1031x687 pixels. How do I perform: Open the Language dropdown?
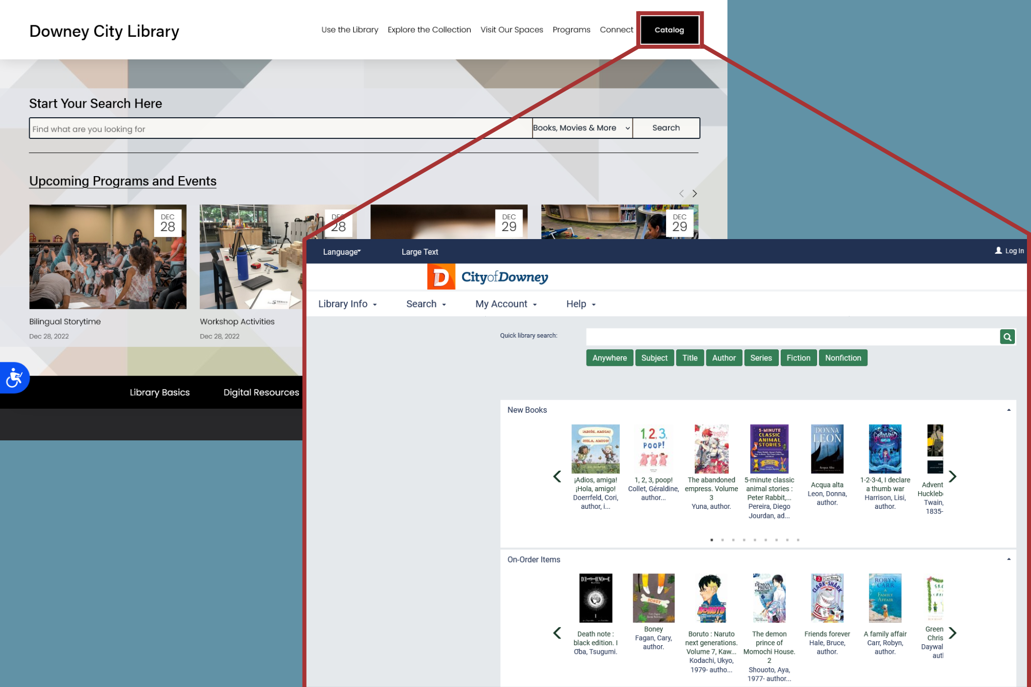pyautogui.click(x=342, y=252)
